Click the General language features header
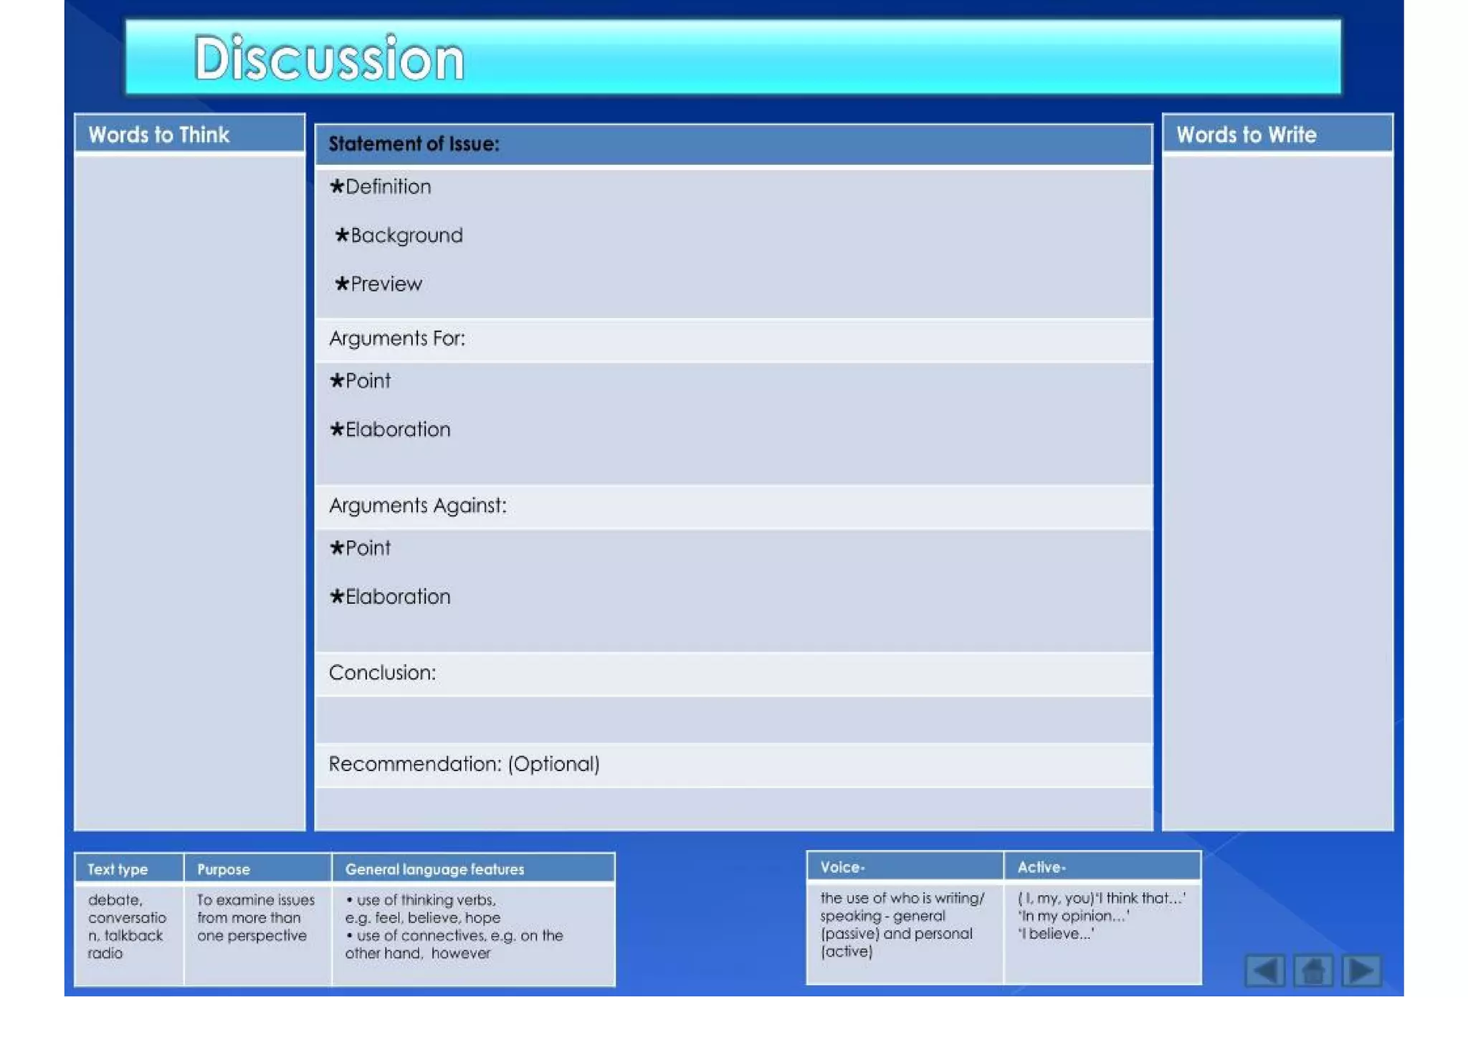 [434, 869]
